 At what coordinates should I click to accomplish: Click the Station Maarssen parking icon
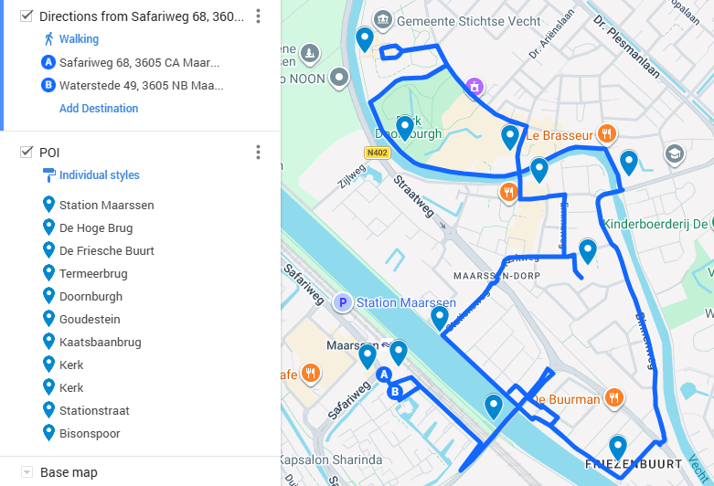click(x=343, y=302)
